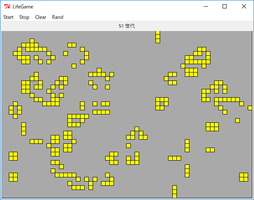Click the LifeGame title text
The image size is (254, 200).
[x=23, y=7]
